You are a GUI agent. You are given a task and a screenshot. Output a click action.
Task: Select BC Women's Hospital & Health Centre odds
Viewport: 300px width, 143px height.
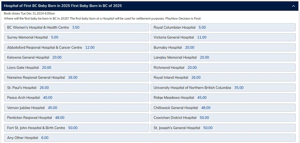[77, 27]
